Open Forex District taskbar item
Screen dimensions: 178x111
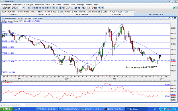click(70, 109)
